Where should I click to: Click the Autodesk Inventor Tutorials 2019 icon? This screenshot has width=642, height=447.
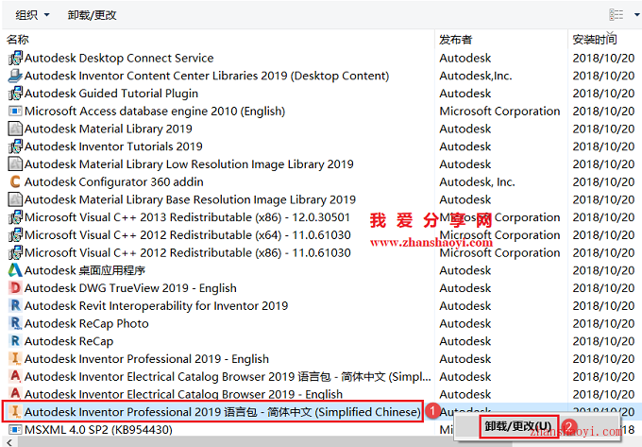[15, 146]
